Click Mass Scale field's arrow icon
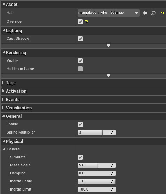 [x=112, y=165]
